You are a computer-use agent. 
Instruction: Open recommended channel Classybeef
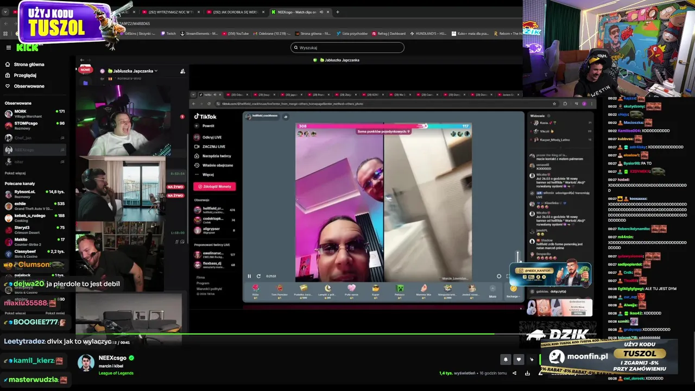34,254
